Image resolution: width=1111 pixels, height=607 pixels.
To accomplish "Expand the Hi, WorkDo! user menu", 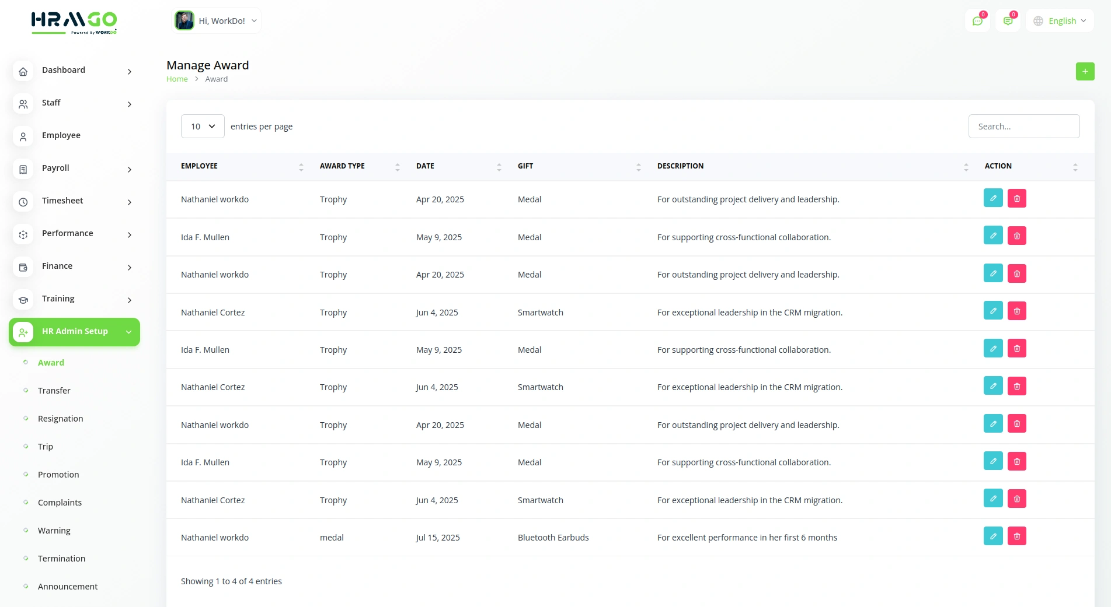I will [217, 21].
